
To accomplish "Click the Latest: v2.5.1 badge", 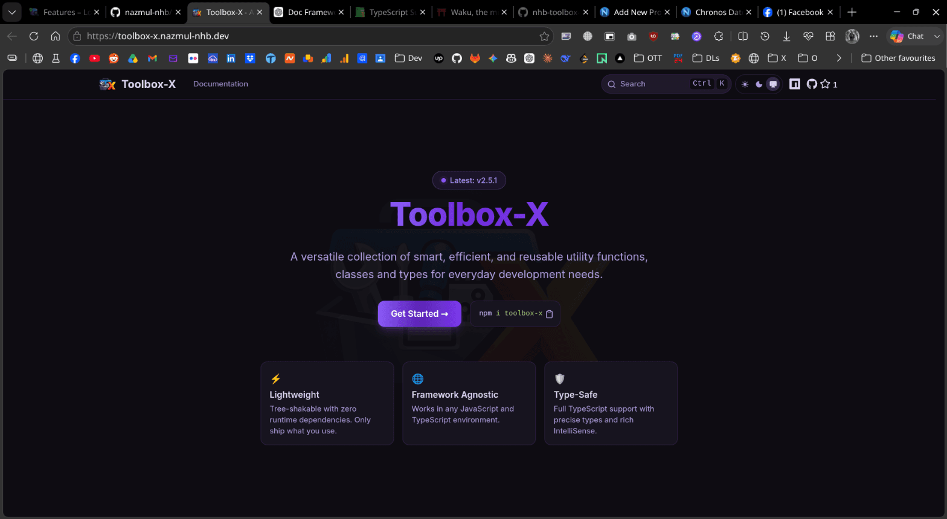I will point(469,180).
